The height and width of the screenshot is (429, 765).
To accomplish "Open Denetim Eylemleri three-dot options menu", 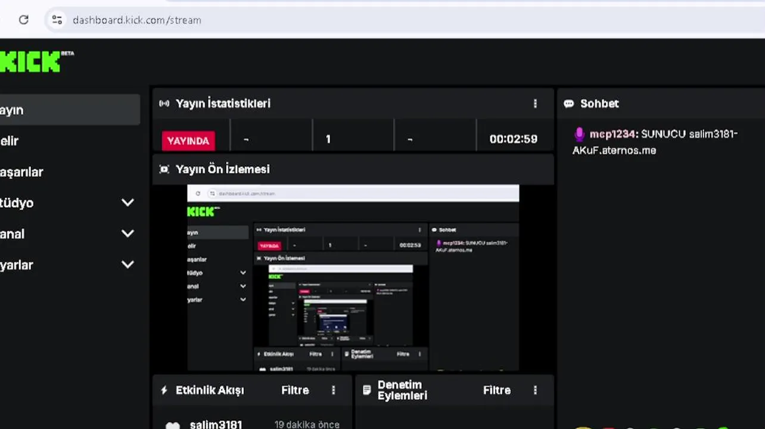I will pyautogui.click(x=535, y=390).
